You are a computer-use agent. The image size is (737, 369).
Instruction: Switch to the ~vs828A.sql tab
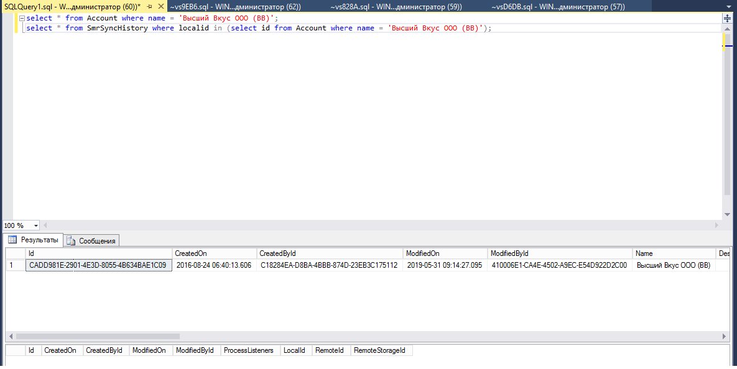click(x=396, y=7)
